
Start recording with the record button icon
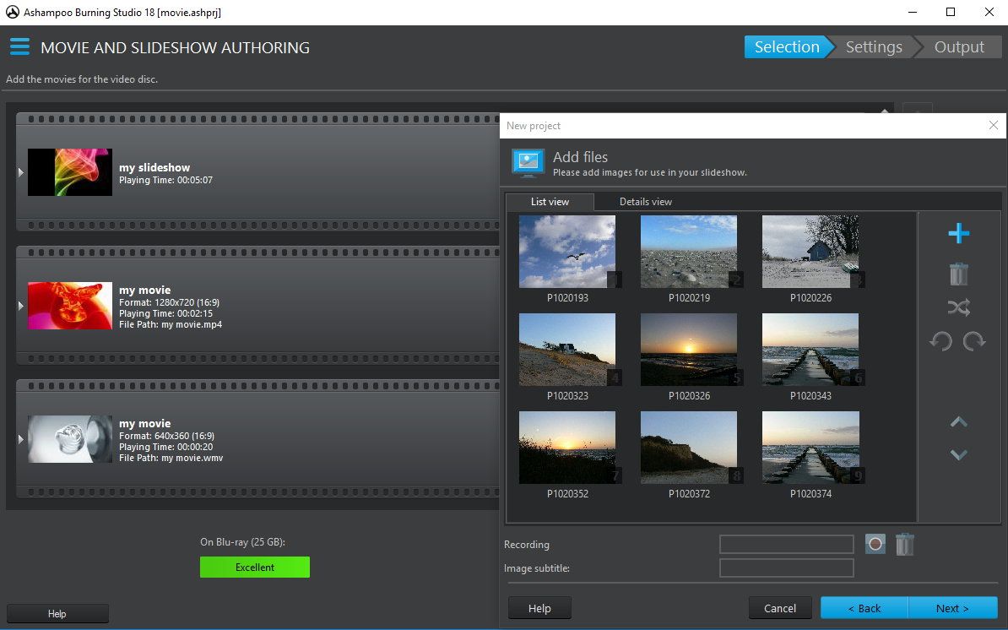pos(875,545)
